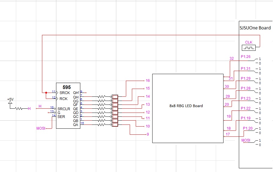Select the 'SJSUOne Board' title label
273x172 pixels.
[x=255, y=28]
